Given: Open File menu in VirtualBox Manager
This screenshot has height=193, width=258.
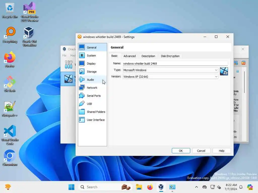Looking at the screenshot, I should tap(64, 56).
